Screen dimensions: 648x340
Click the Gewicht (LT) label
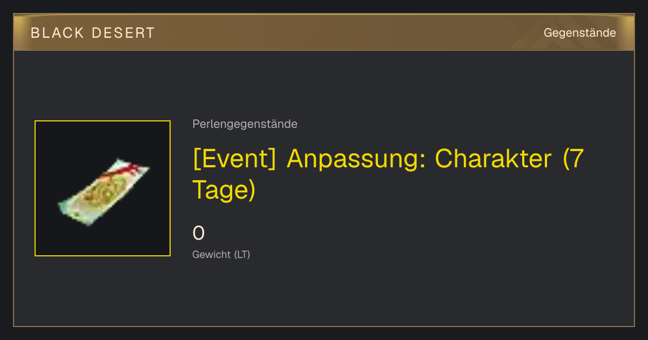(x=221, y=255)
